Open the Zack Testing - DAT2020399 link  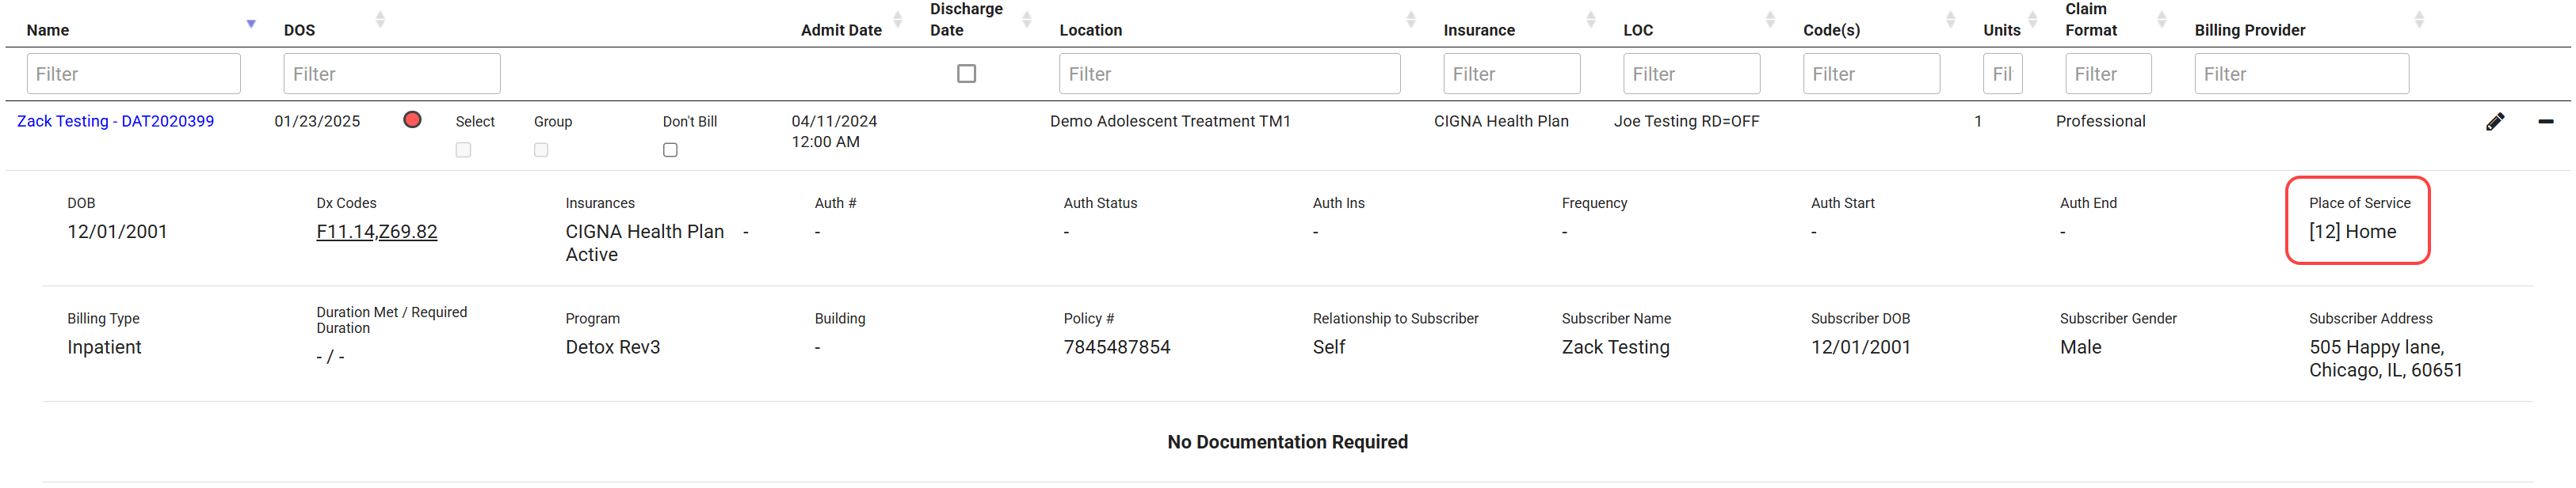(x=115, y=121)
